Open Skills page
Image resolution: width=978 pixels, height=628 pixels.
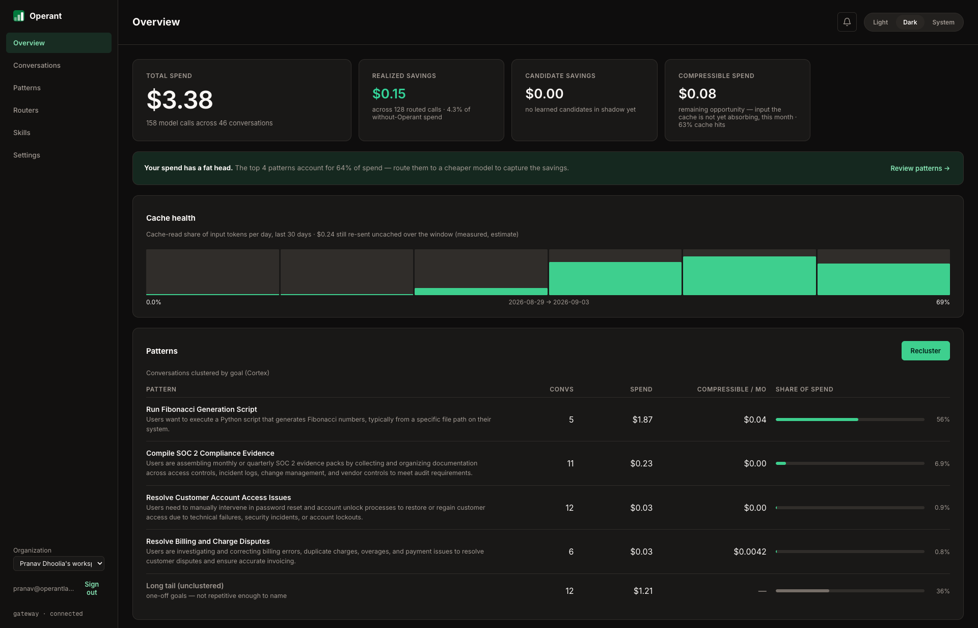click(x=59, y=133)
